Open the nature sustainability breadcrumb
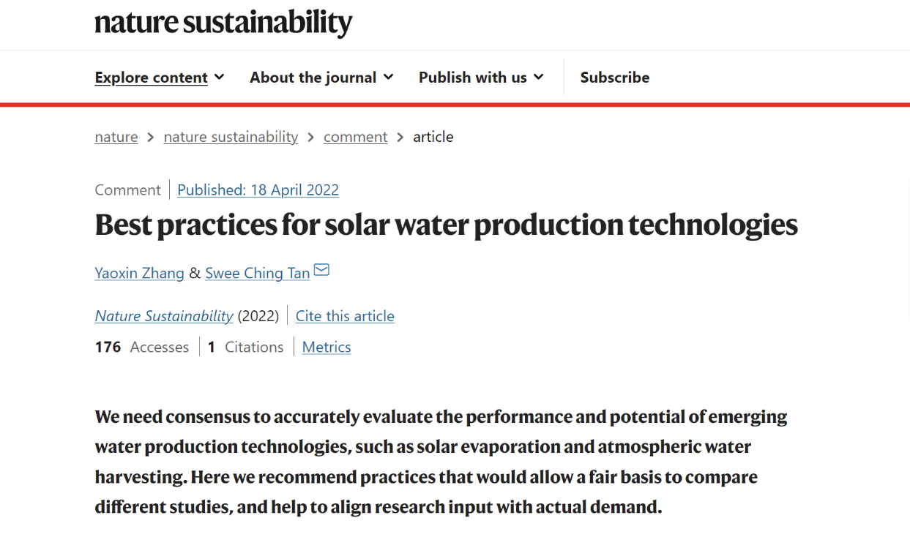910x537 pixels. [x=231, y=137]
